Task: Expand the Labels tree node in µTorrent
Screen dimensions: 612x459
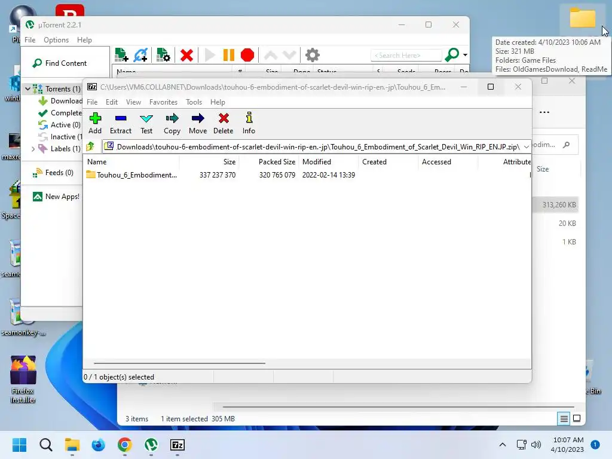Action: click(x=33, y=149)
